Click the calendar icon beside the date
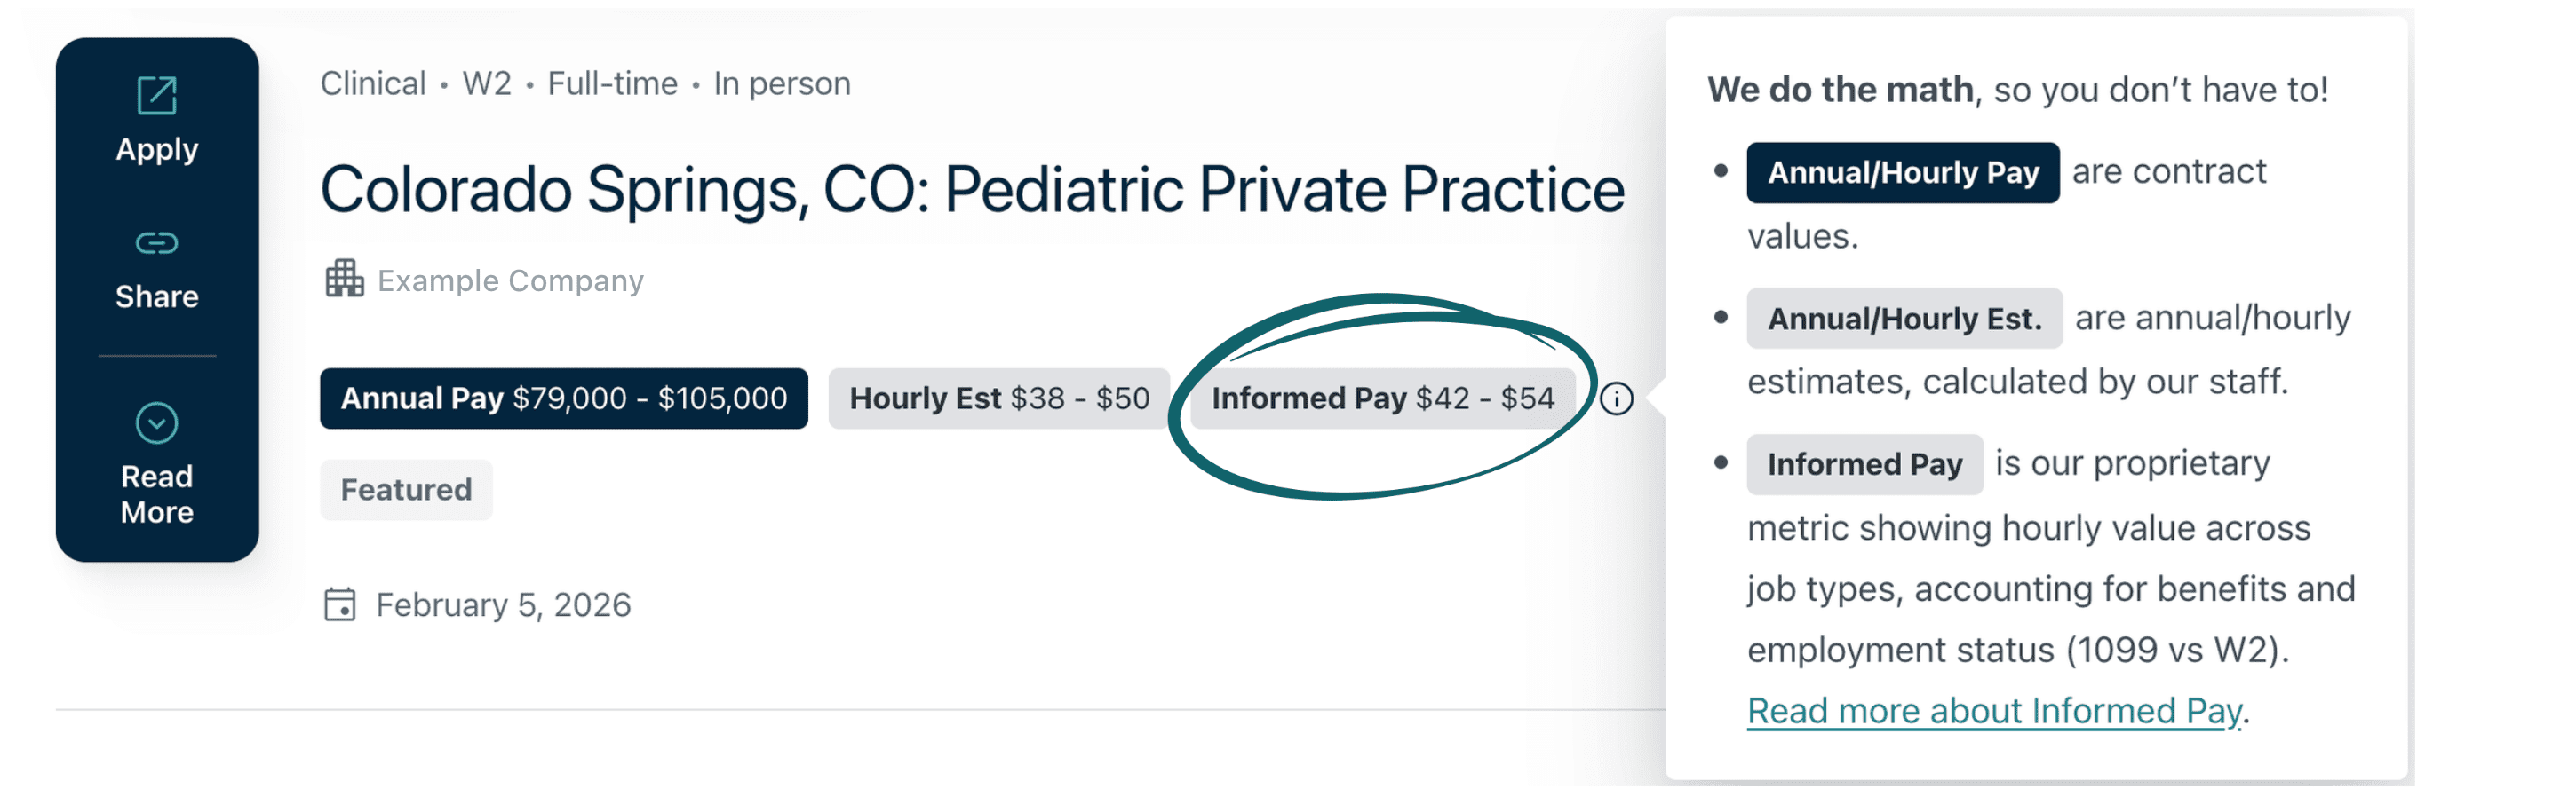This screenshot has width=2576, height=797. pos(340,605)
